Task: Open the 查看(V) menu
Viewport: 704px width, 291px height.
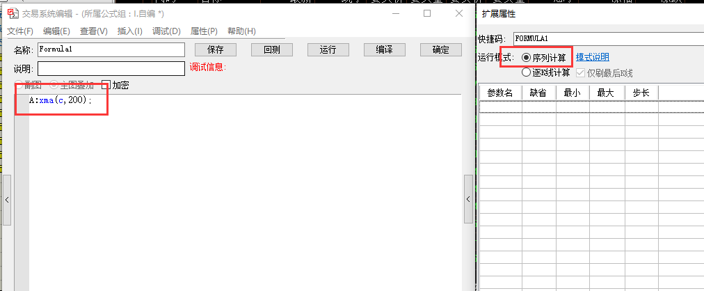Action: pyautogui.click(x=94, y=31)
